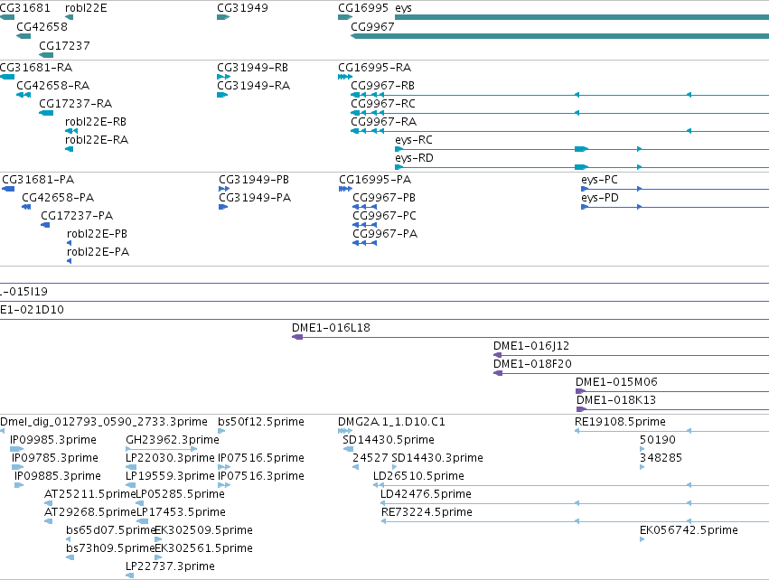The height and width of the screenshot is (580, 769).
Task: Click transcript CG9967-RA
Action: (x=383, y=122)
